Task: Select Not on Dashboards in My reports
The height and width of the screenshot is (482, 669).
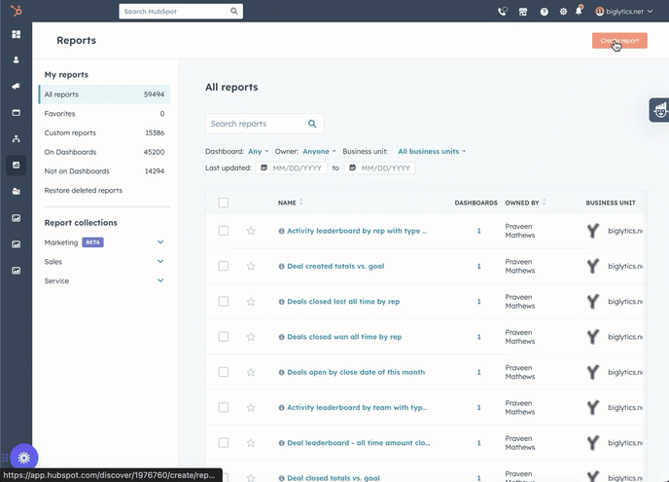Action: click(104, 171)
